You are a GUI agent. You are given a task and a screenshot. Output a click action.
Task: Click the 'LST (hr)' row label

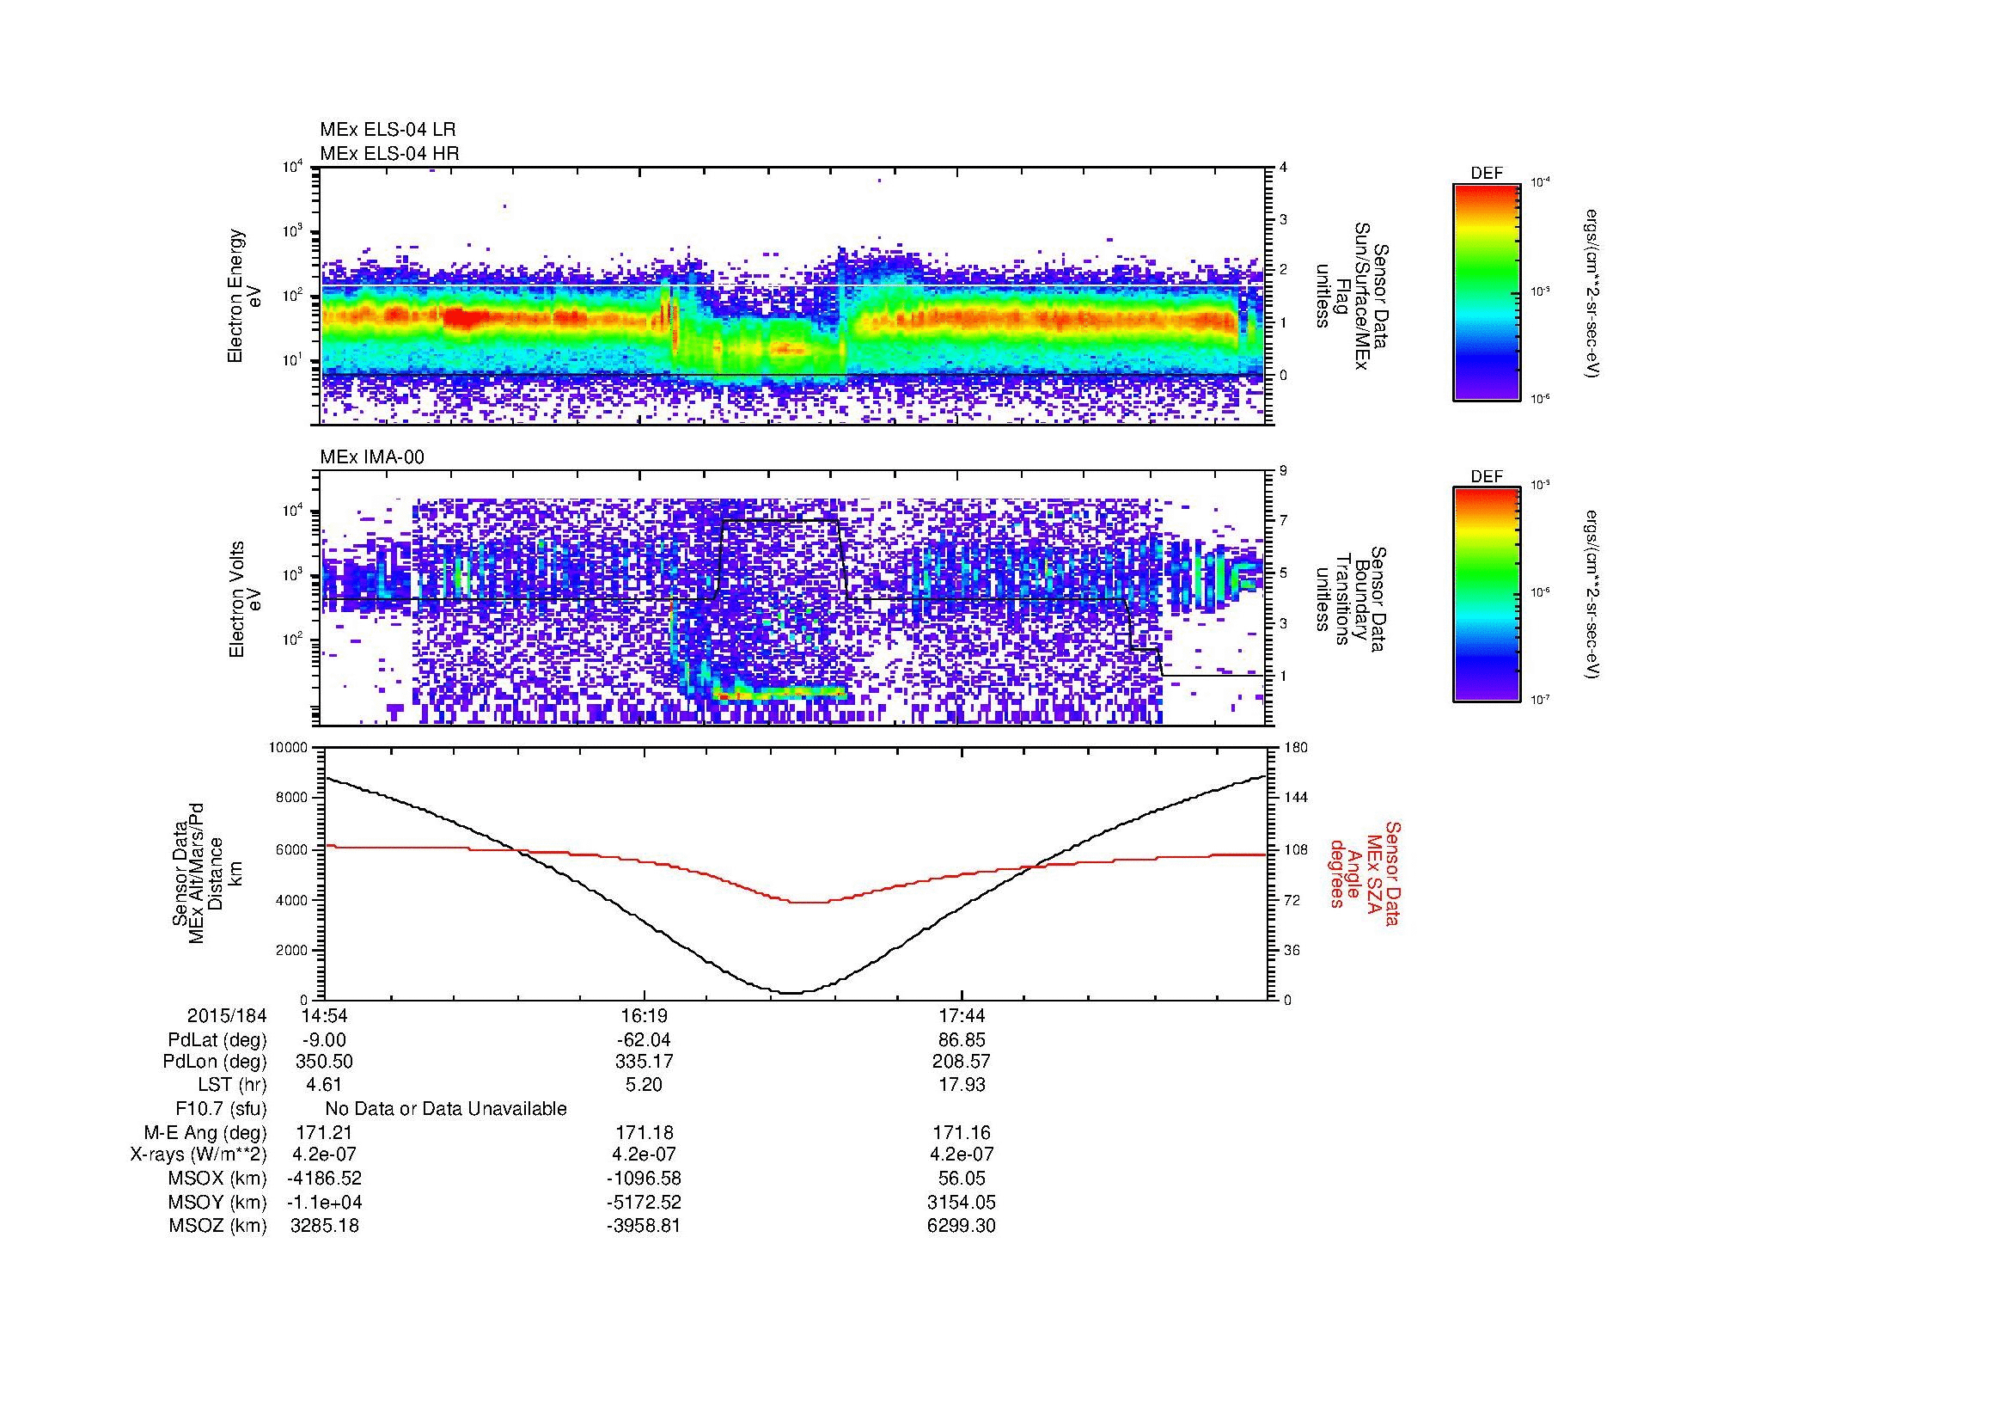coord(232,1086)
